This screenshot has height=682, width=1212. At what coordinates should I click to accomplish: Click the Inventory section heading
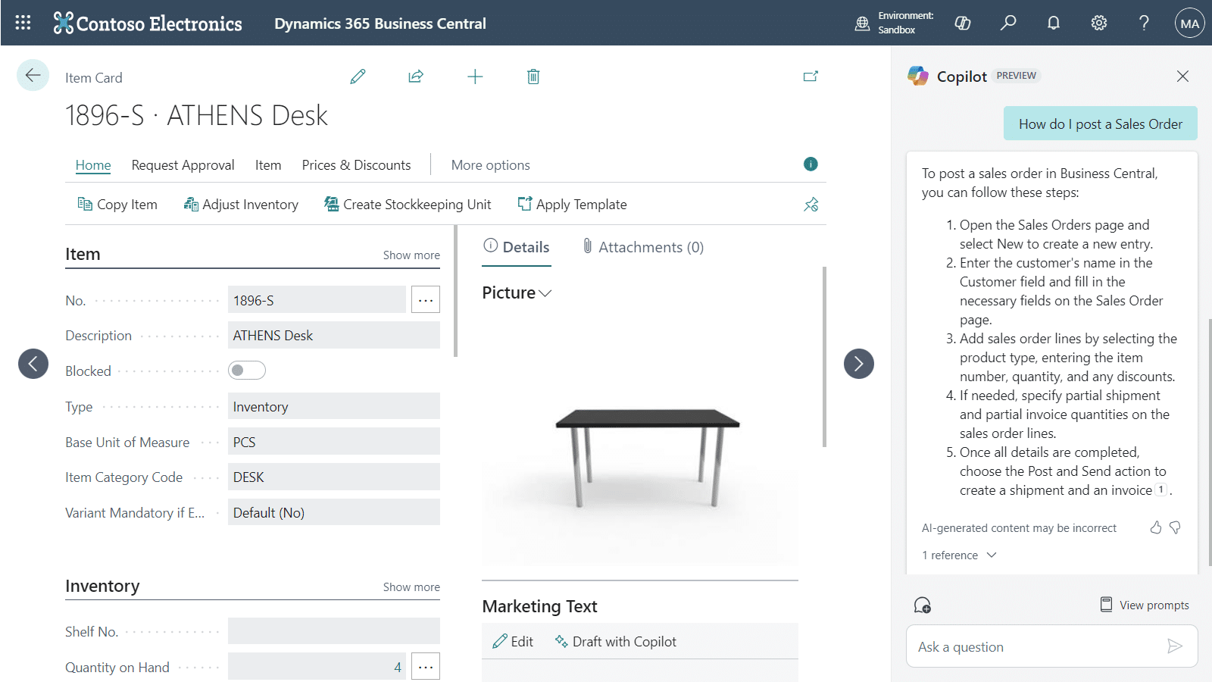click(x=102, y=586)
